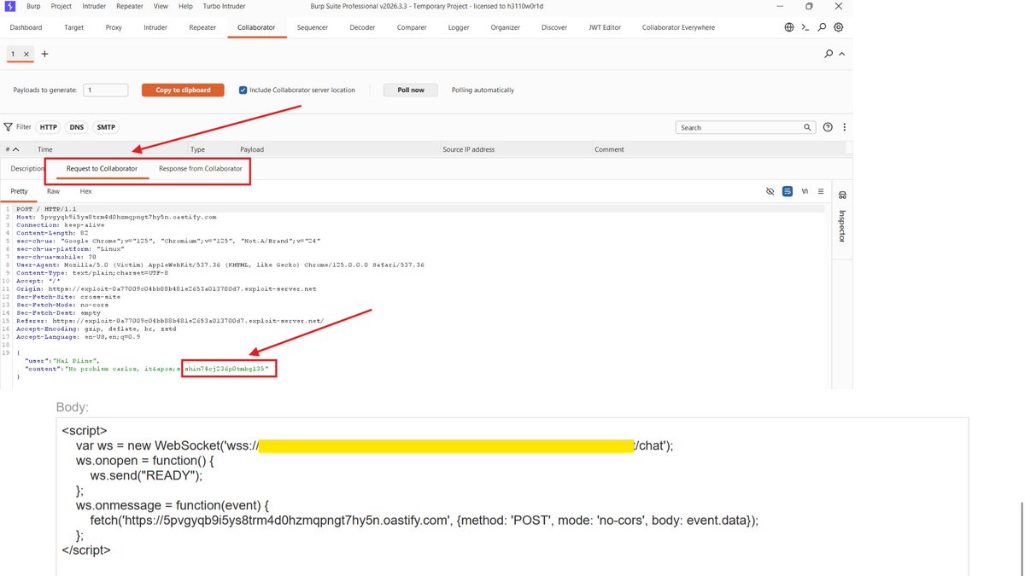Open the editor hamburger menu icon
The width and height of the screenshot is (1025, 576).
pyautogui.click(x=821, y=191)
